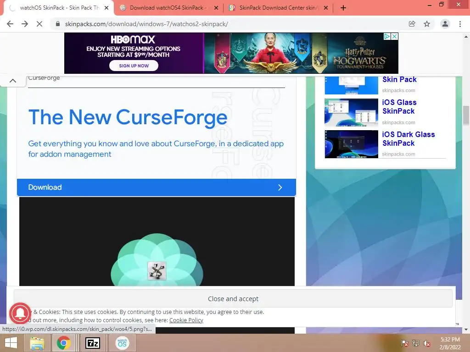The width and height of the screenshot is (470, 352).
Task: Open the iOS Dark Glass SkinPack link
Action: 408,138
